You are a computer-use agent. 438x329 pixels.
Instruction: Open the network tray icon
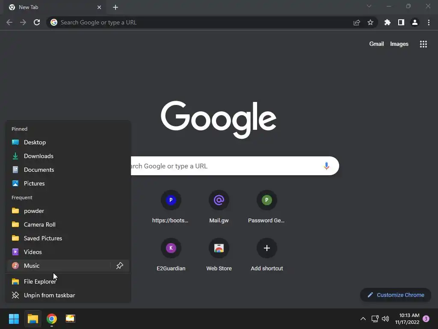375,319
